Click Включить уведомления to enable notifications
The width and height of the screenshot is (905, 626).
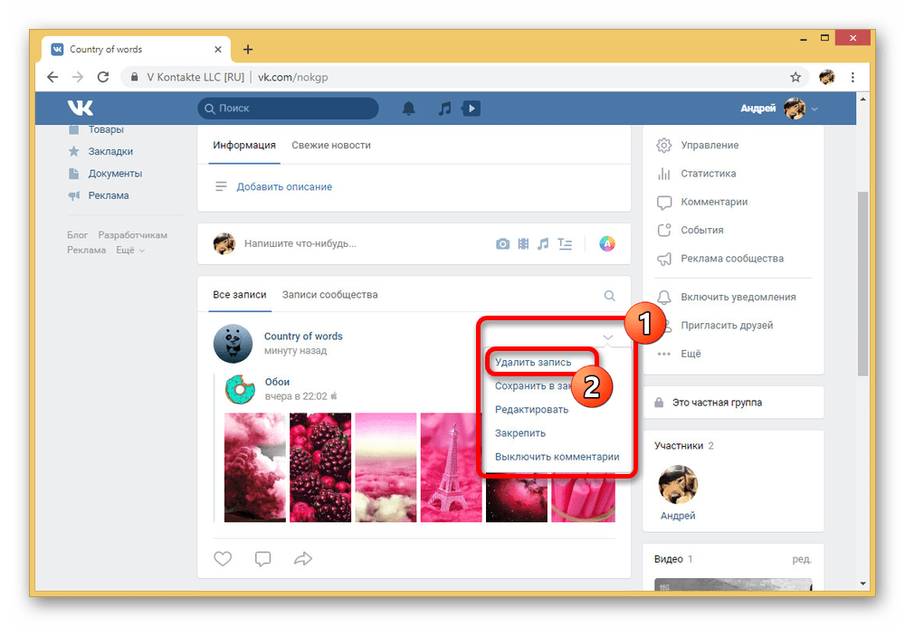[x=738, y=297]
